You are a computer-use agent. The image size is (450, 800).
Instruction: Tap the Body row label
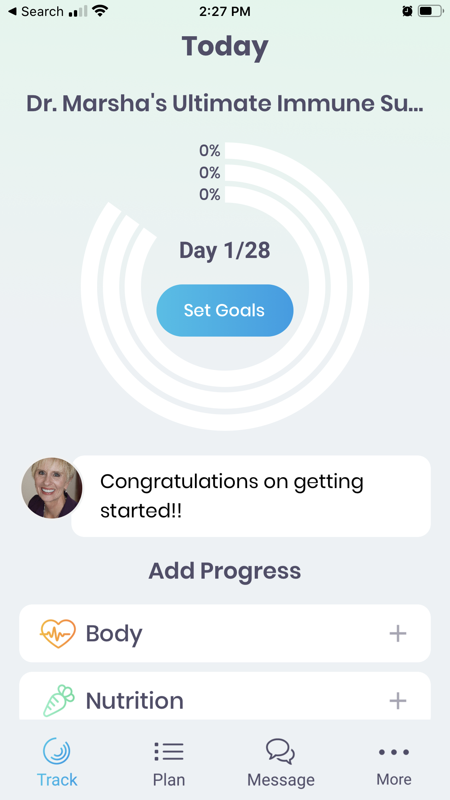click(x=114, y=633)
